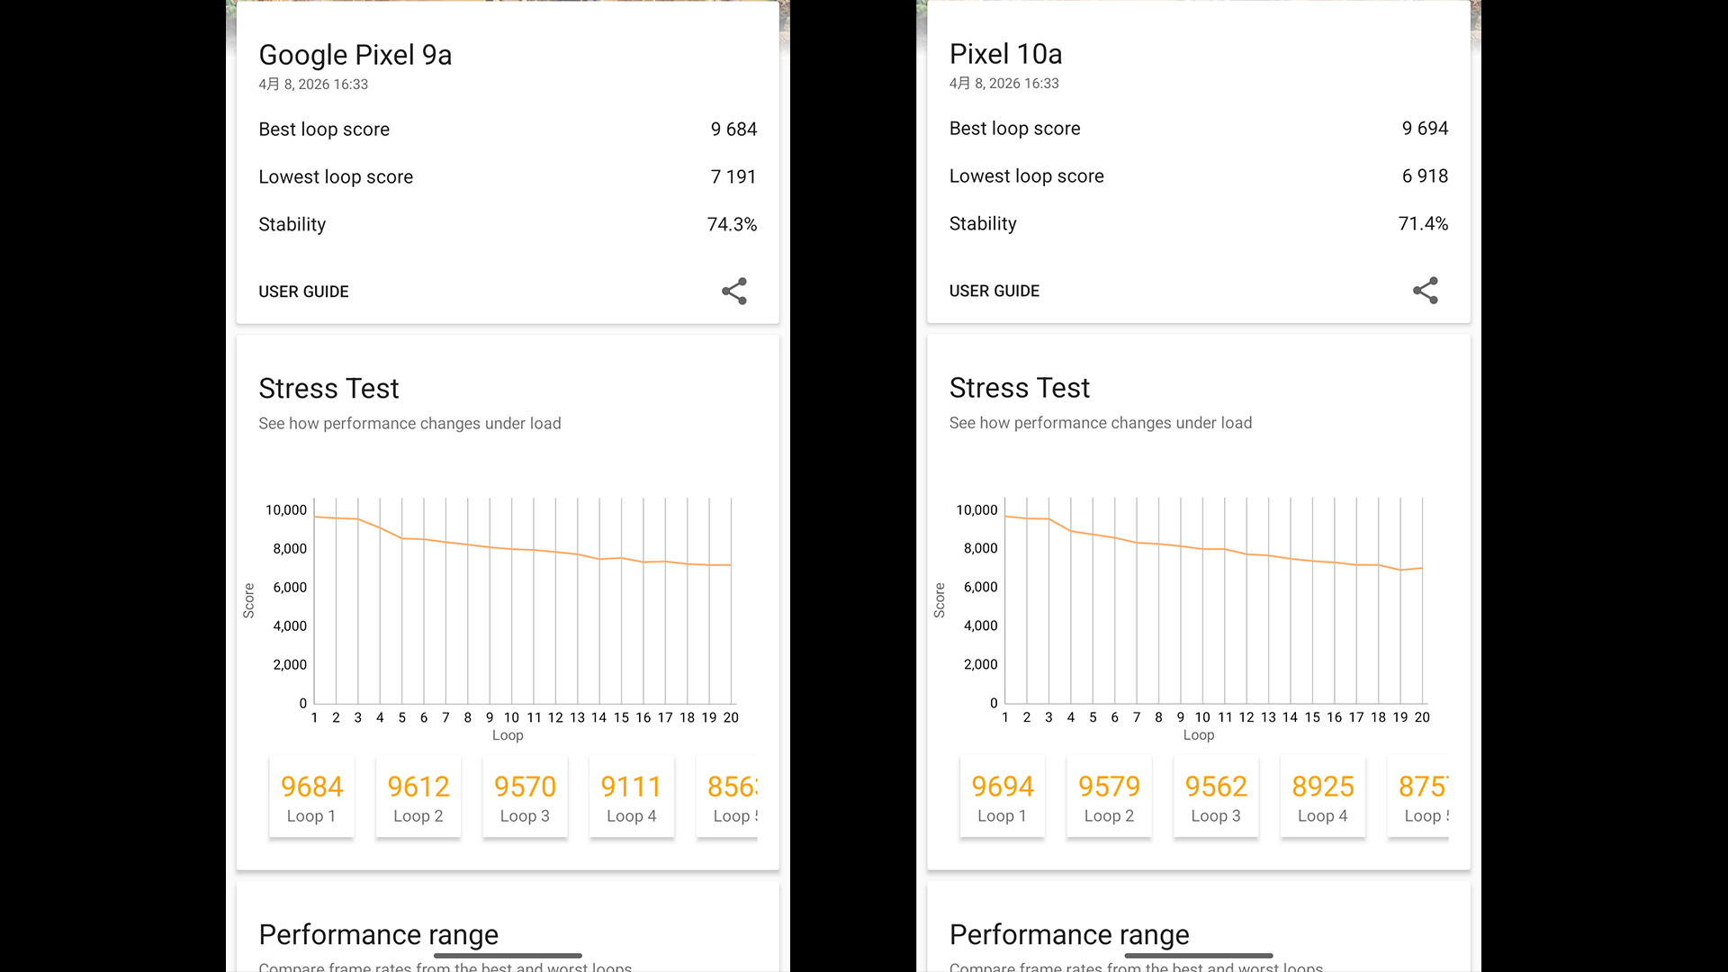Click Pixel 10a Best loop score 9 694

coord(1425,129)
